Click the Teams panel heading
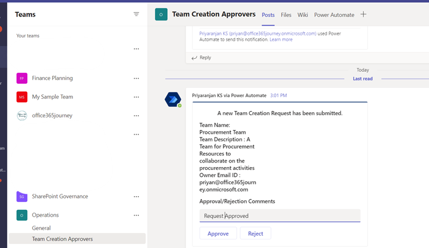Viewport: 429px width, 248px height. pyautogui.click(x=25, y=14)
